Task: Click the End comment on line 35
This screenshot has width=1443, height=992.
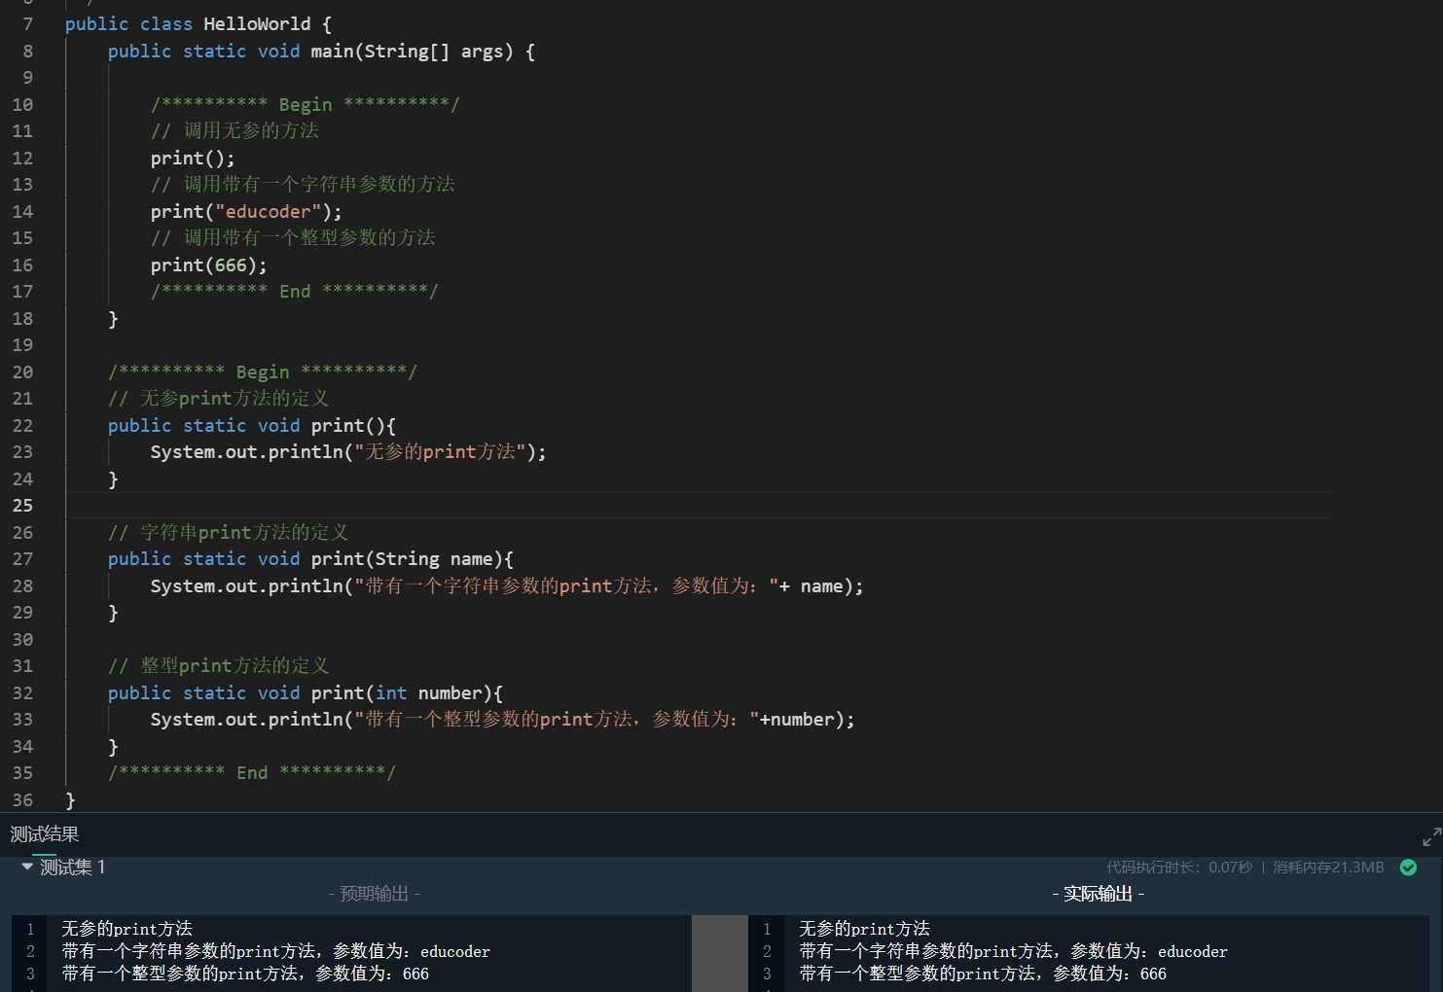Action: click(x=252, y=772)
